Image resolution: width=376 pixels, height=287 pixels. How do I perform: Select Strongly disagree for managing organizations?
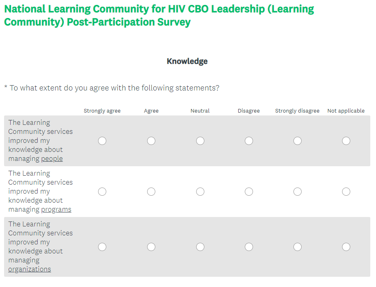click(298, 247)
